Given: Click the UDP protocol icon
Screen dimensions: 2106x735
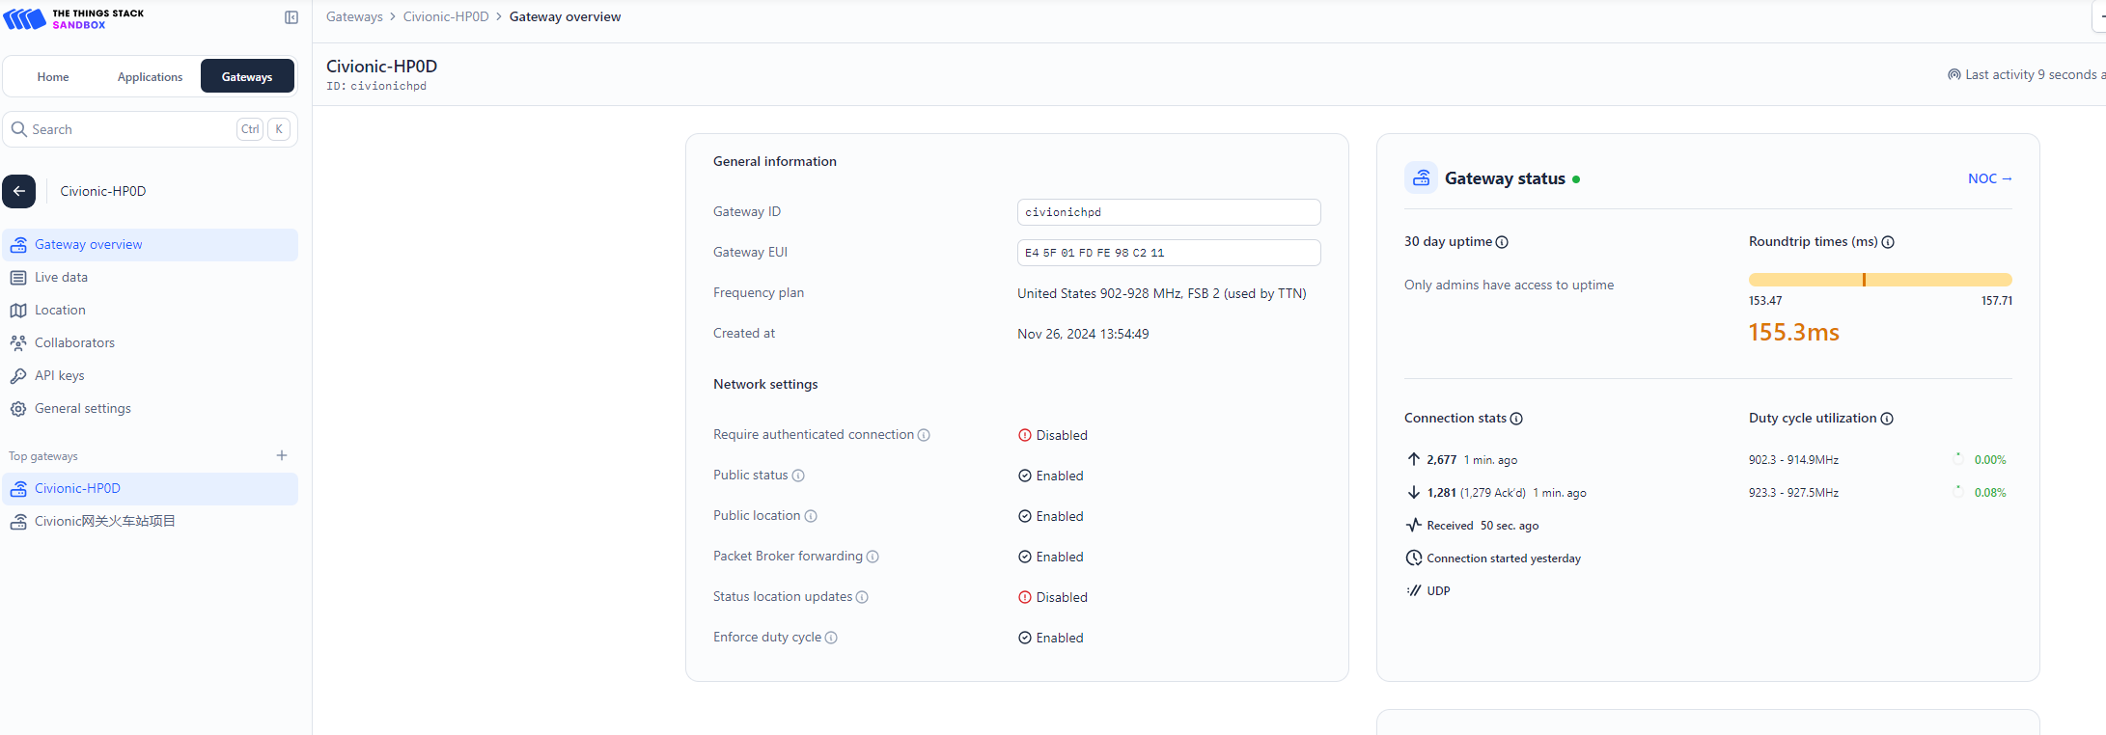Looking at the screenshot, I should (x=1414, y=590).
